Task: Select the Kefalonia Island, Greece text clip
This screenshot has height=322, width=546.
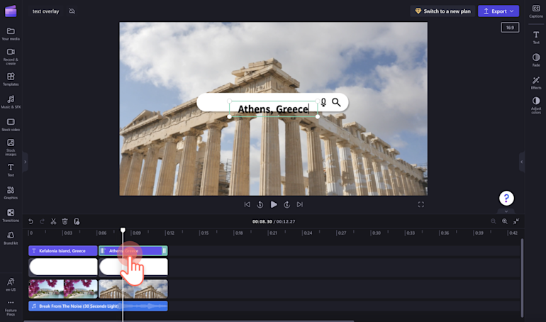Action: 63,250
